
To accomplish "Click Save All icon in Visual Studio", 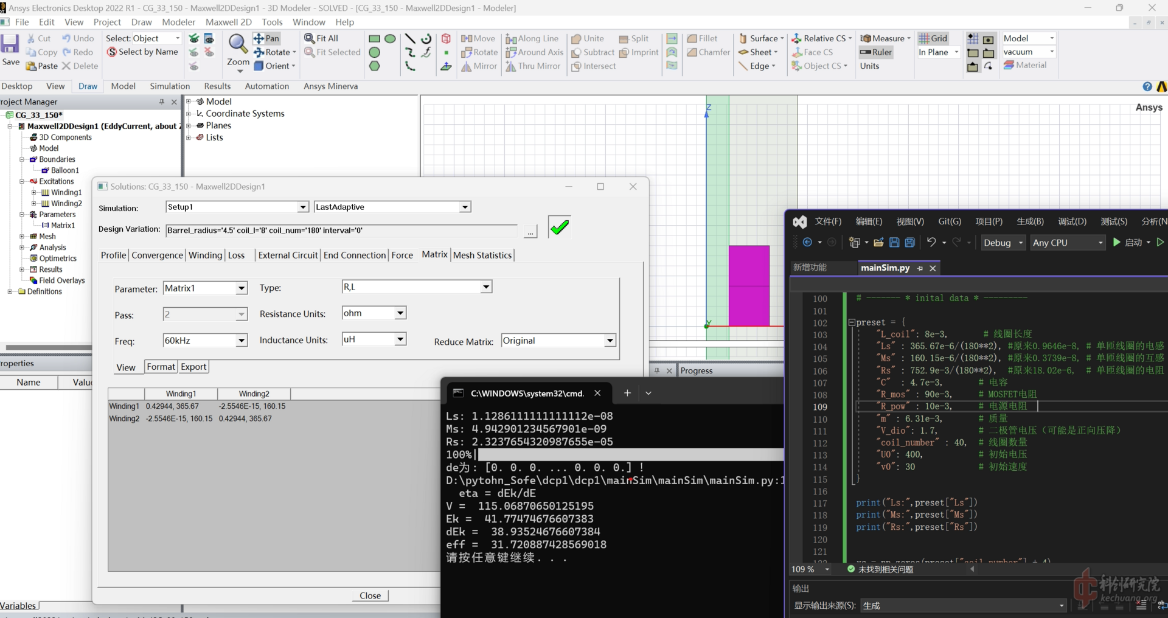I will [x=909, y=242].
